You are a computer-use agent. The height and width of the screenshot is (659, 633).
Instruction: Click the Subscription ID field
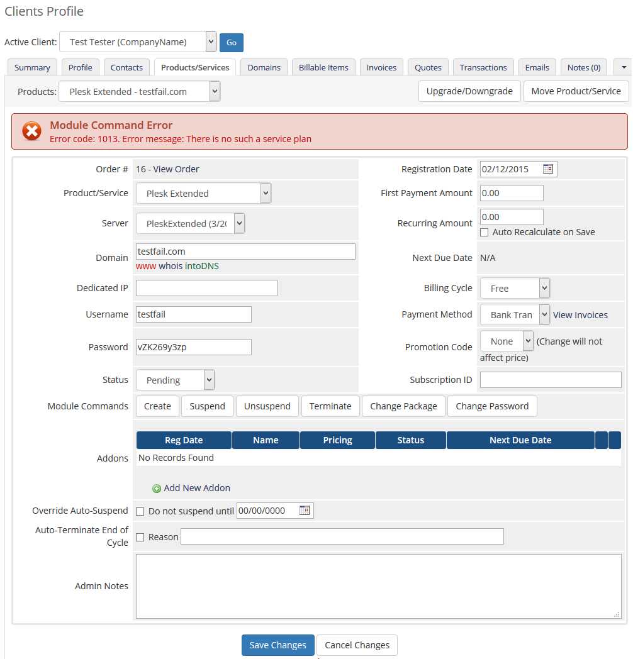(x=551, y=380)
